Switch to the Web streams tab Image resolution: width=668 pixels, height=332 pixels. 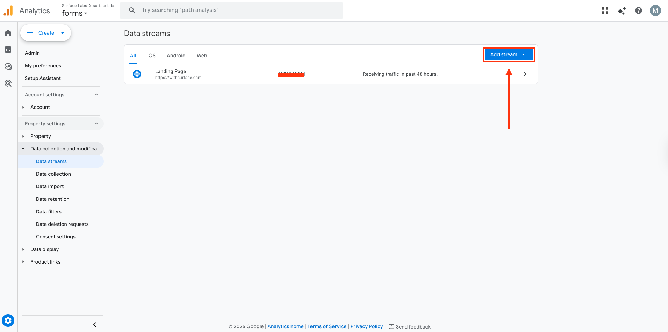[x=202, y=55]
